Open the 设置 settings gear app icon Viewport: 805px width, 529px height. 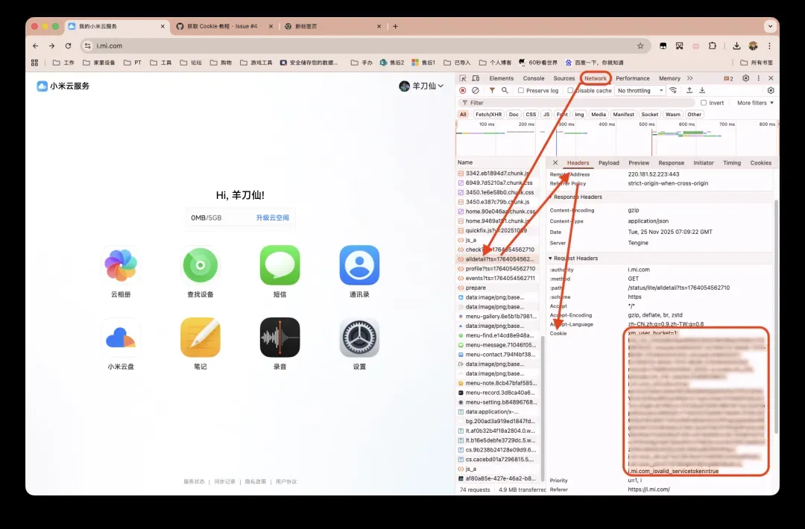point(359,338)
